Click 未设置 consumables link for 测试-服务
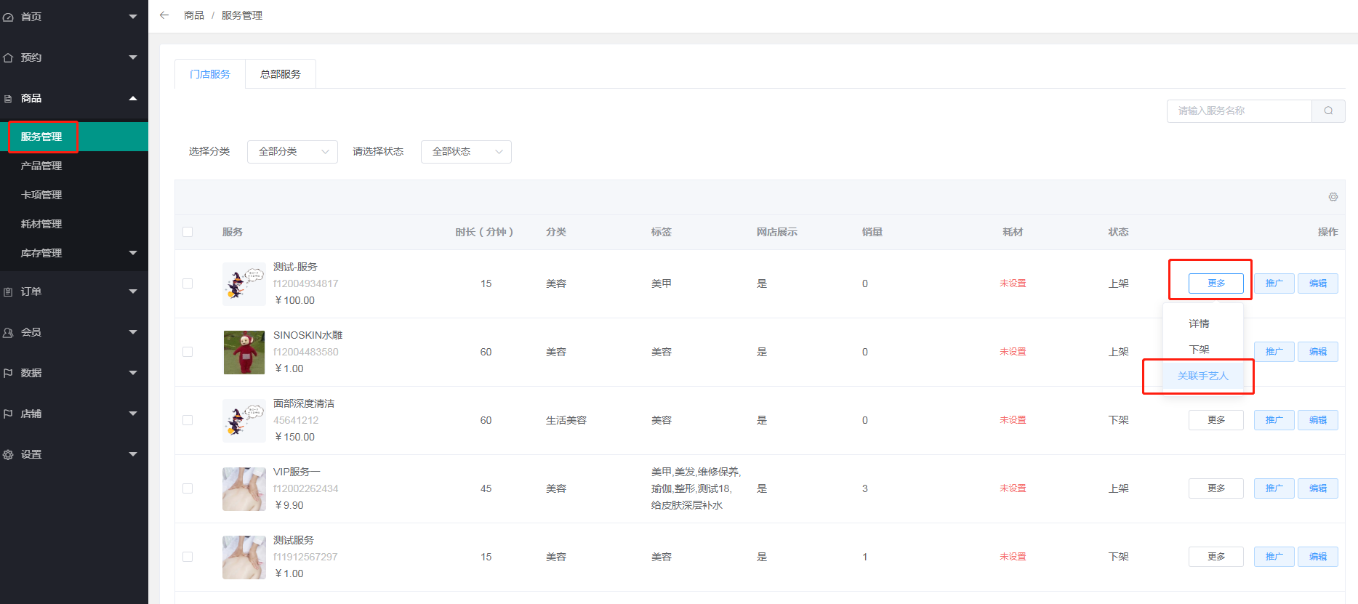 pos(1013,283)
